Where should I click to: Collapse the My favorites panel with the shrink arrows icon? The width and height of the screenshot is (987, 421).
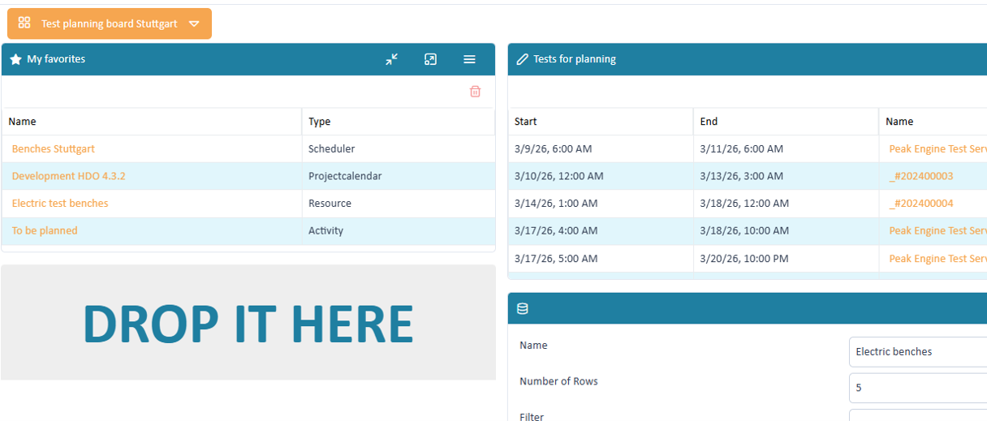pyautogui.click(x=392, y=59)
